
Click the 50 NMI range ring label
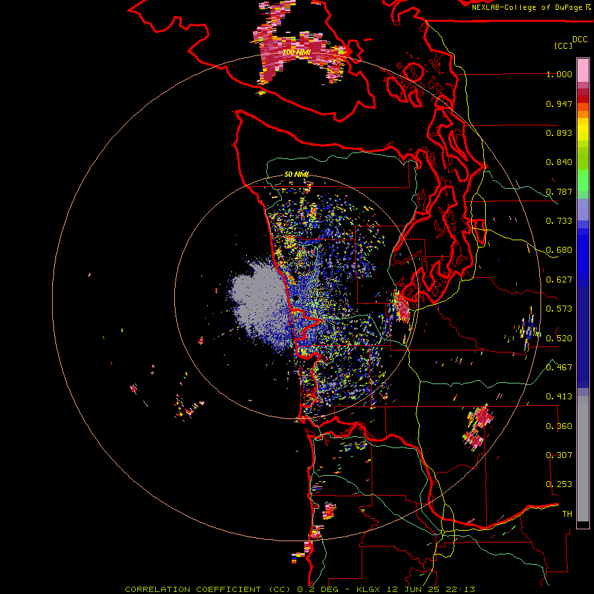296,175
